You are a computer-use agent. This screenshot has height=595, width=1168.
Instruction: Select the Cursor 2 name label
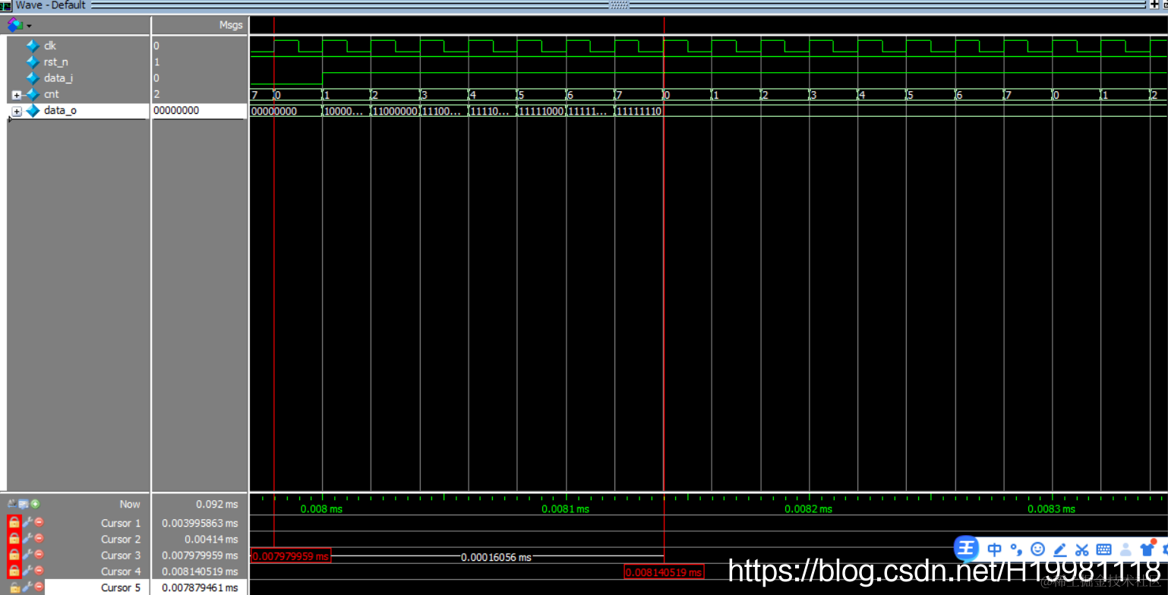[x=121, y=539]
